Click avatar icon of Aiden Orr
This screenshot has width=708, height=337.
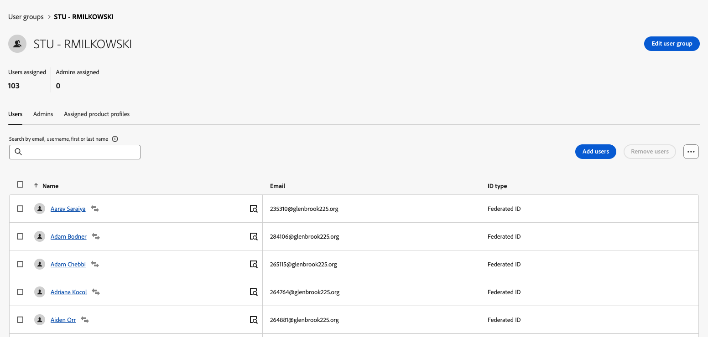coord(40,320)
